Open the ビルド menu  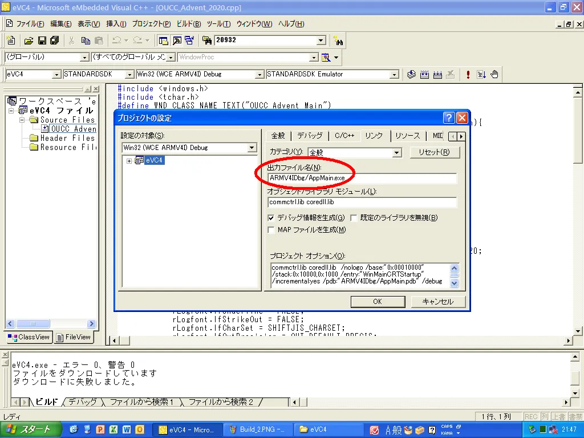coord(188,24)
